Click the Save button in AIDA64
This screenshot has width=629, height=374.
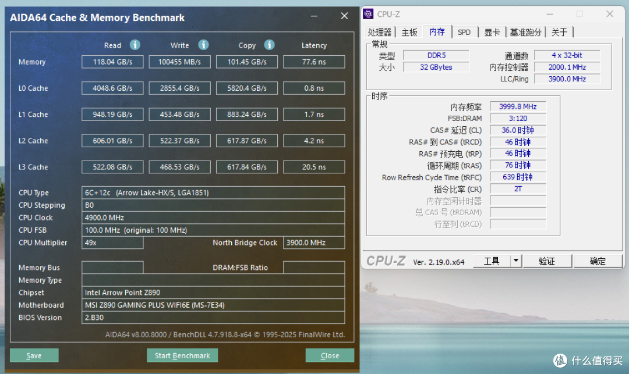[34, 355]
